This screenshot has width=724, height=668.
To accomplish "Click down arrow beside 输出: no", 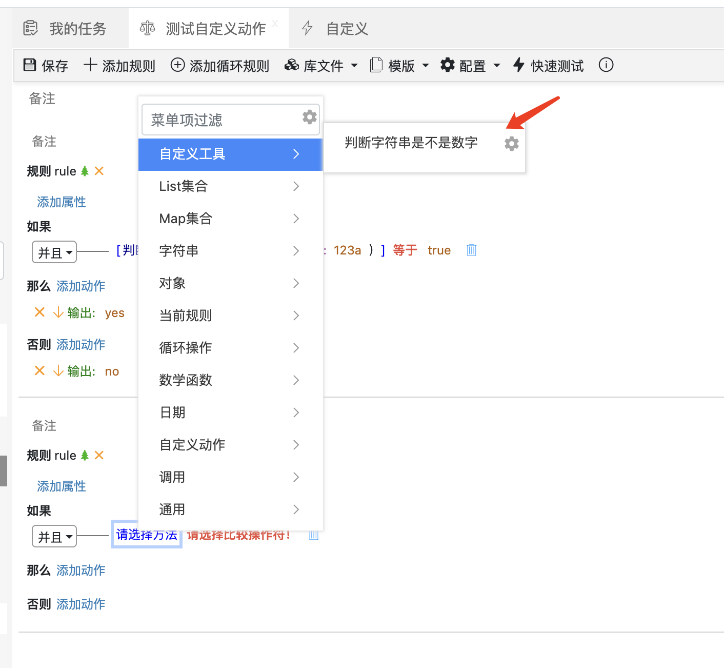I will pos(58,371).
